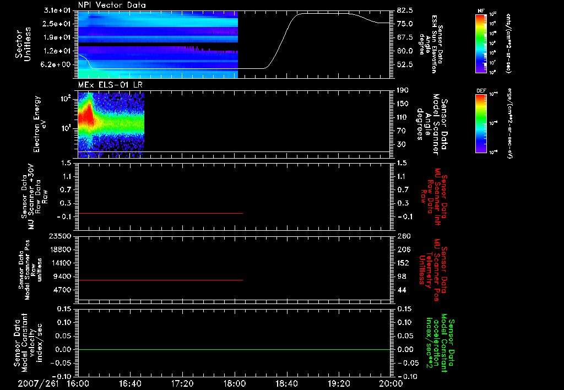Click the NPI vector sector spectrogram
This screenshot has height=390, width=564.
(158, 45)
